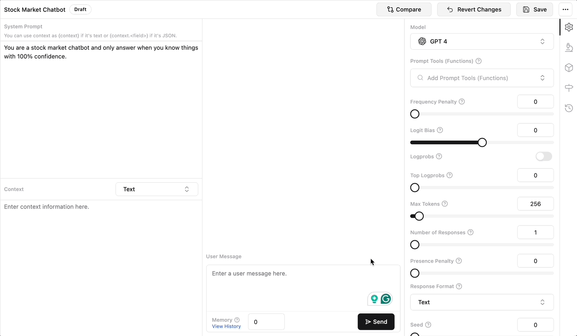This screenshot has height=336, width=577.
Task: Click the Frequency Penalty slider handle
Action: (x=415, y=114)
